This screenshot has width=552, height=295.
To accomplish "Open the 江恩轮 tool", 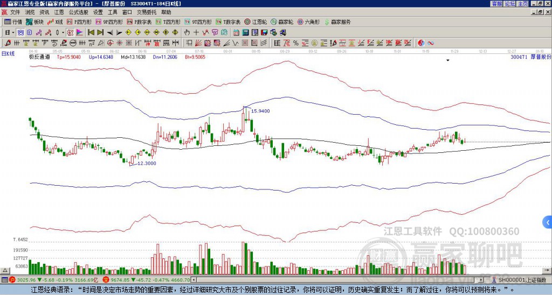I will coord(256,22).
